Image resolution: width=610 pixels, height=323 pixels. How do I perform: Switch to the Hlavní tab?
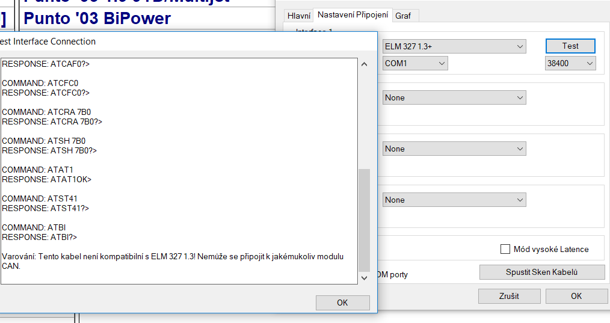[298, 16]
